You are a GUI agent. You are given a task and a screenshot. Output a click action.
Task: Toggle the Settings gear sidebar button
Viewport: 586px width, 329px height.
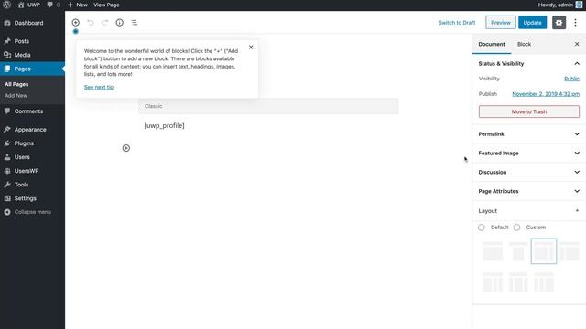559,22
